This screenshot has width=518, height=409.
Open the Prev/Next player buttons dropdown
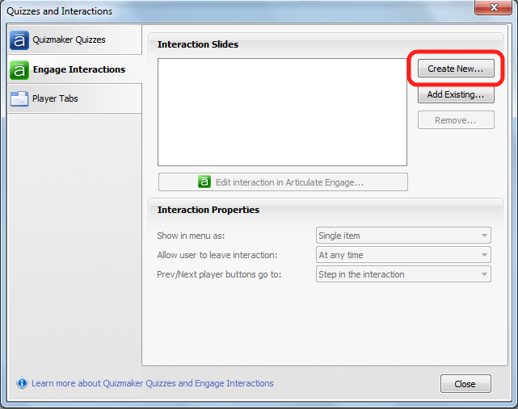click(x=403, y=274)
